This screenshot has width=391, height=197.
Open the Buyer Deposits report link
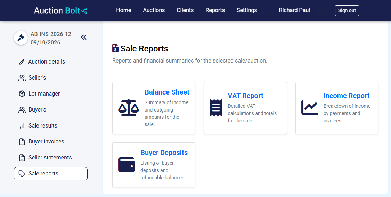click(164, 153)
